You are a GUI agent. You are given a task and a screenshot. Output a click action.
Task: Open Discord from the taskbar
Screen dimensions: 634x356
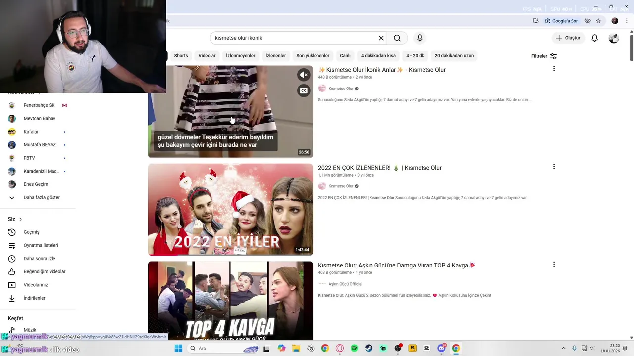(x=441, y=348)
